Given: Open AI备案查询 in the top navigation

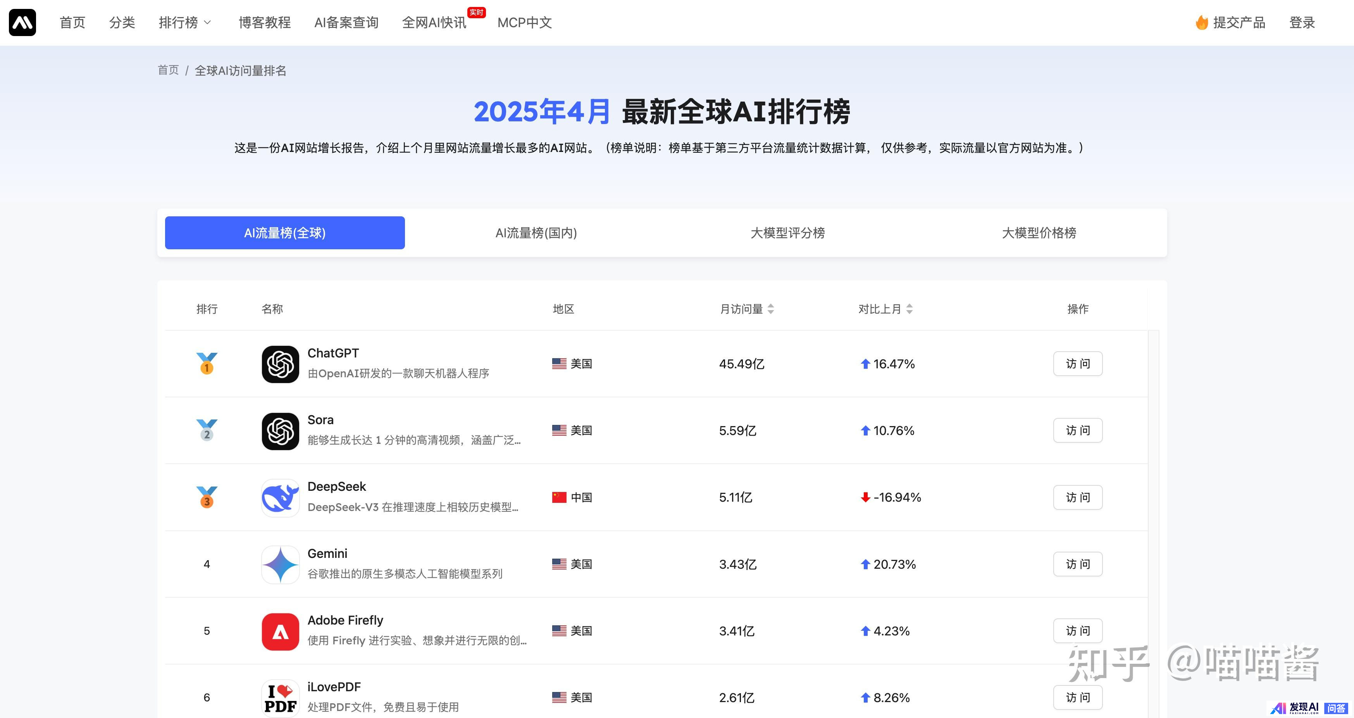Looking at the screenshot, I should pyautogui.click(x=346, y=22).
